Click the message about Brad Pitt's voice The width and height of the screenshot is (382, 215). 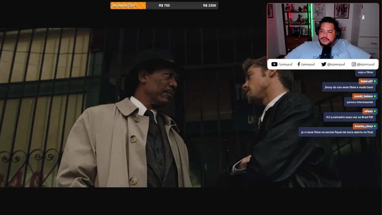pos(349,117)
